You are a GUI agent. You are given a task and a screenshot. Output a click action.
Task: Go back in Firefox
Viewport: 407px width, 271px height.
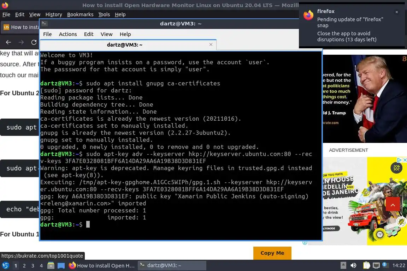(8, 42)
